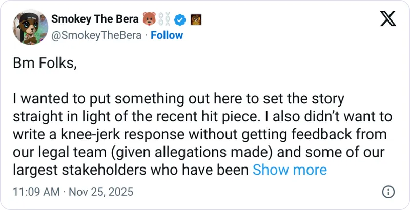
Task: Click the @SmokeyTheBera handle
Action: tap(96, 35)
